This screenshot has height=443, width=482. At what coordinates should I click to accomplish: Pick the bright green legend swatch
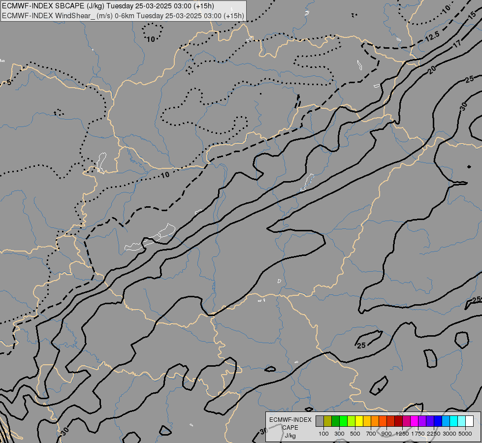point(343,421)
